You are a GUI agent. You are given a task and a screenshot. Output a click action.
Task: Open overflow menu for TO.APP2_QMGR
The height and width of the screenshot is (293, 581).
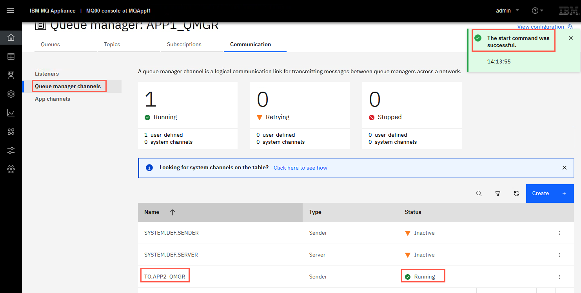click(x=560, y=277)
